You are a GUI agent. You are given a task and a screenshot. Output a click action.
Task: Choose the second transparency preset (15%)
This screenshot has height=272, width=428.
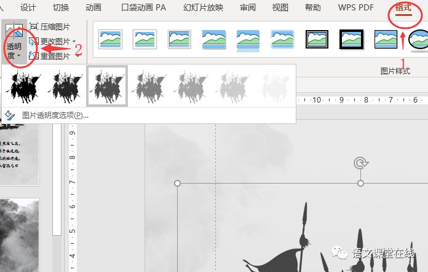point(66,86)
